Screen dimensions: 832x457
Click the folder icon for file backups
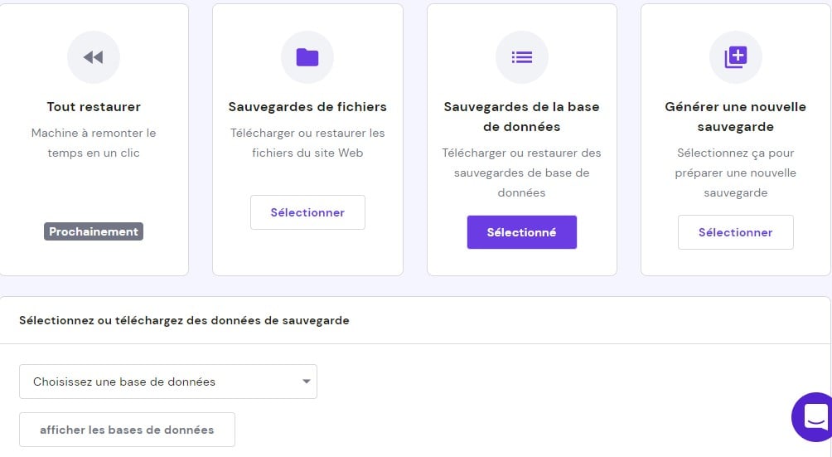(x=307, y=57)
